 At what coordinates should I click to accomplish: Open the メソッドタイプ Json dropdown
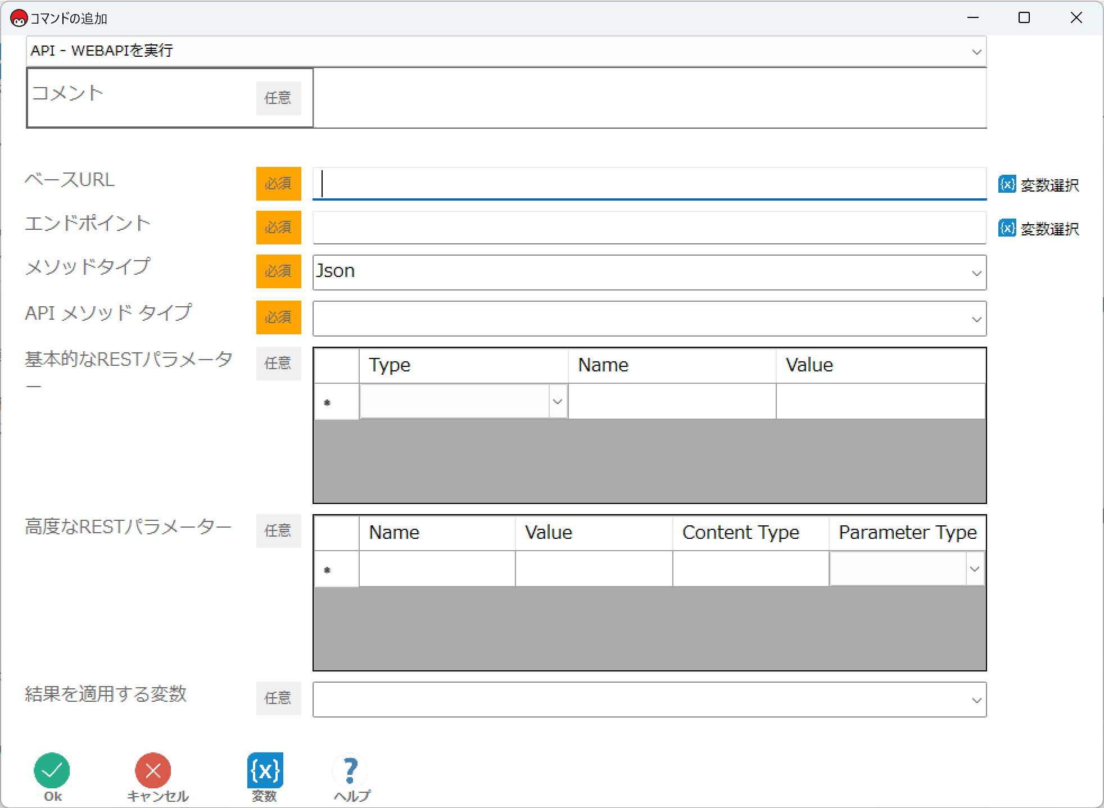tap(976, 273)
